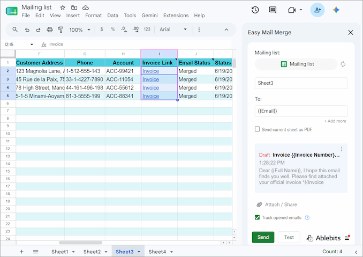Print the spreadsheet

pyautogui.click(x=50, y=30)
